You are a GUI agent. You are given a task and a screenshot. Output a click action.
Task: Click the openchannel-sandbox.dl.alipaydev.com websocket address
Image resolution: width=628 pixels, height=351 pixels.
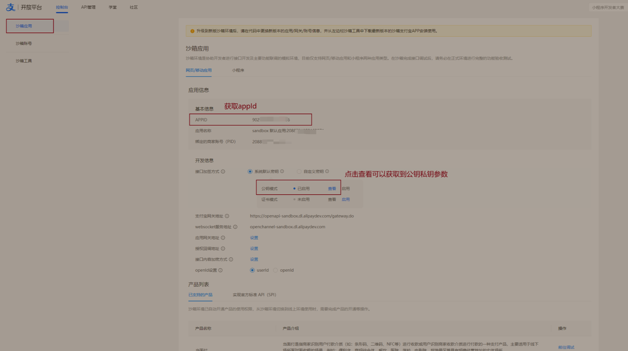(287, 227)
